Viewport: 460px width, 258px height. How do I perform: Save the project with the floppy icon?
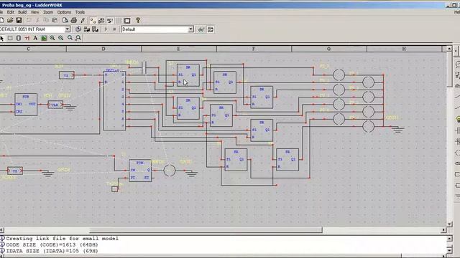[19, 21]
